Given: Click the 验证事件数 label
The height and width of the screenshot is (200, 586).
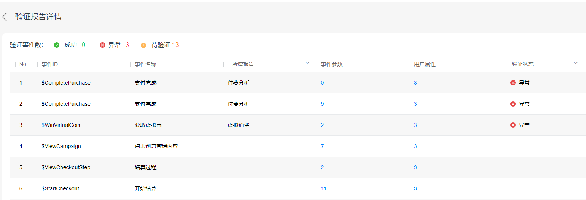Looking at the screenshot, I should pyautogui.click(x=27, y=45).
